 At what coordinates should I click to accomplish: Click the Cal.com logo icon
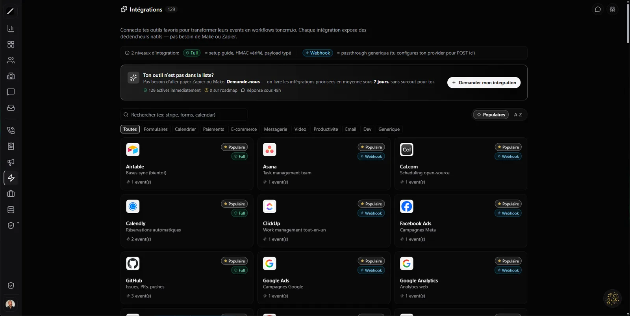(x=407, y=150)
